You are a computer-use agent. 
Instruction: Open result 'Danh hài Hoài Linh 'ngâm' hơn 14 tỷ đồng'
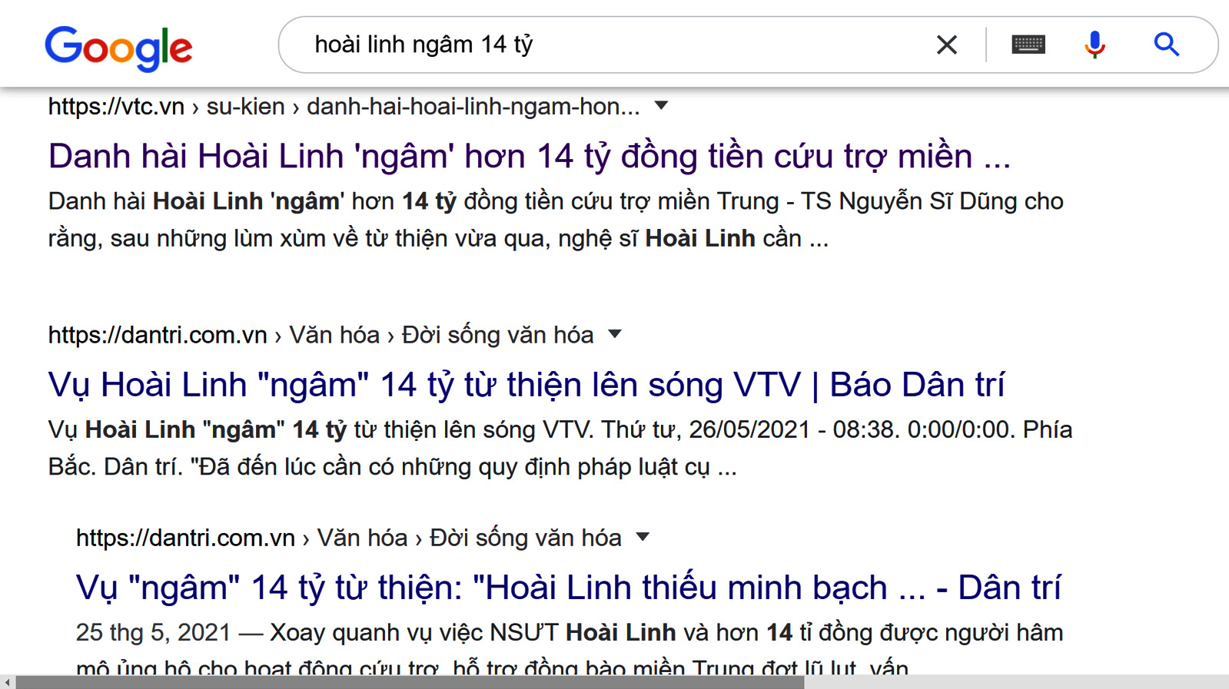(529, 156)
